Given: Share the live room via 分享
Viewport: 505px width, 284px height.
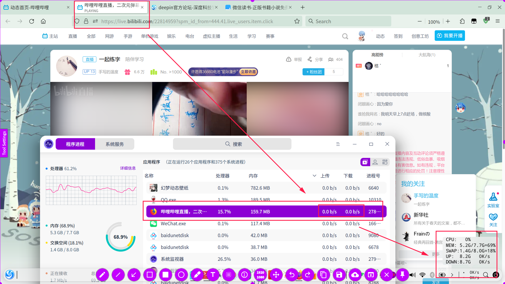Looking at the screenshot, I should [x=315, y=60].
